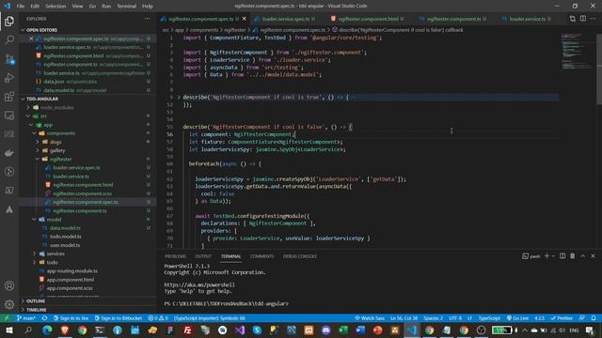Click Sign in to Bitbucket in status bar
This screenshot has width=602, height=338.
click(x=119, y=318)
